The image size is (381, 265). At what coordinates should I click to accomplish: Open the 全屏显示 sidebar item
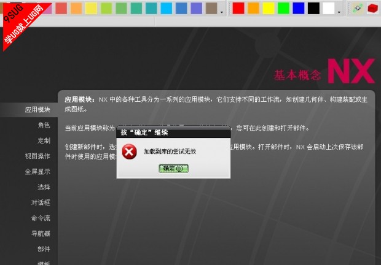pyautogui.click(x=37, y=172)
